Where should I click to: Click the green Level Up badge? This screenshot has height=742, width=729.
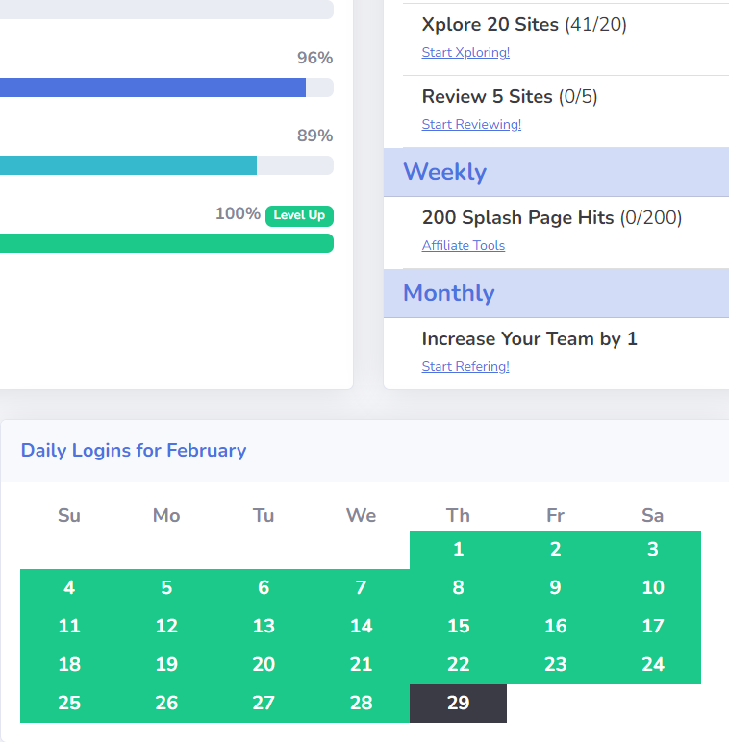click(299, 216)
